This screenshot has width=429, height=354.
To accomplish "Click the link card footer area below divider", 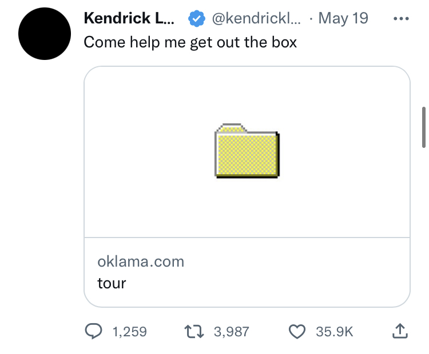I will 247,272.
